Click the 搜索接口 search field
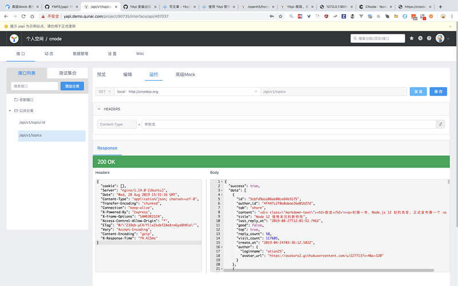 (x=34, y=86)
